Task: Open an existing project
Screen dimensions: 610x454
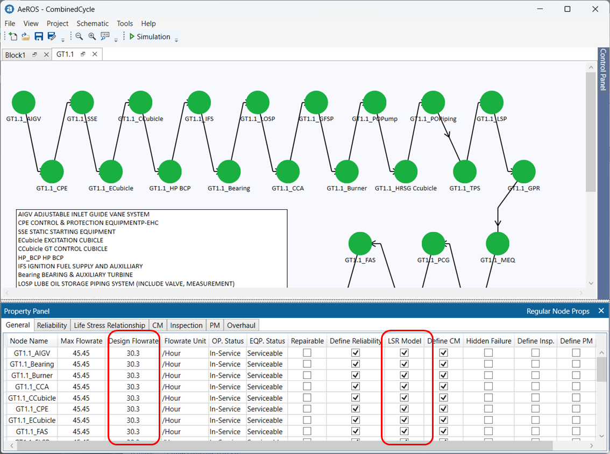Action: (25, 36)
